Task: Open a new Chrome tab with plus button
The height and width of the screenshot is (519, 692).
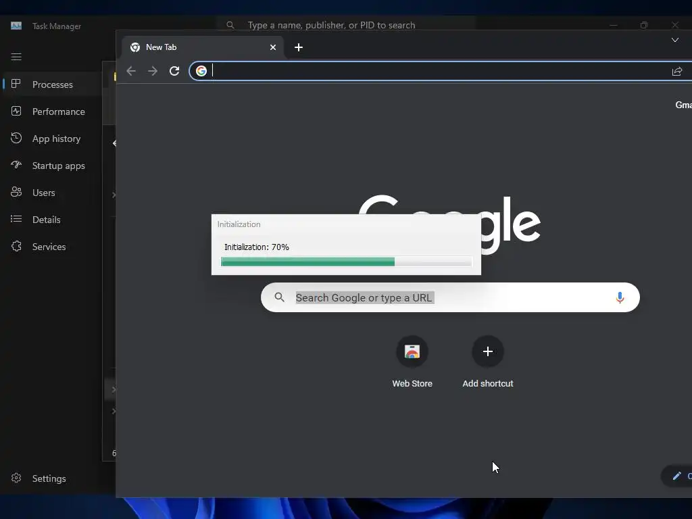Action: [x=298, y=47]
